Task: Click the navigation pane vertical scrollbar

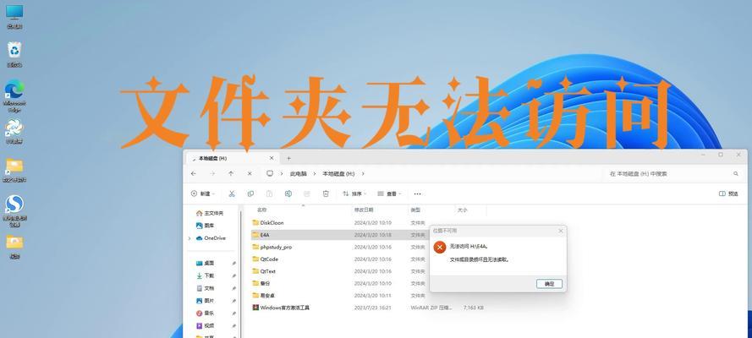Action: pyautogui.click(x=240, y=273)
